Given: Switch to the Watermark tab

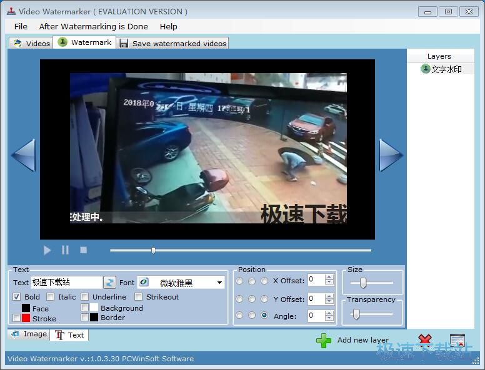Looking at the screenshot, I should tap(84, 42).
